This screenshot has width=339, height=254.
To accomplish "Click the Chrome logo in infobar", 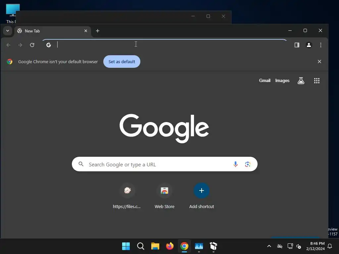I will coord(10,62).
